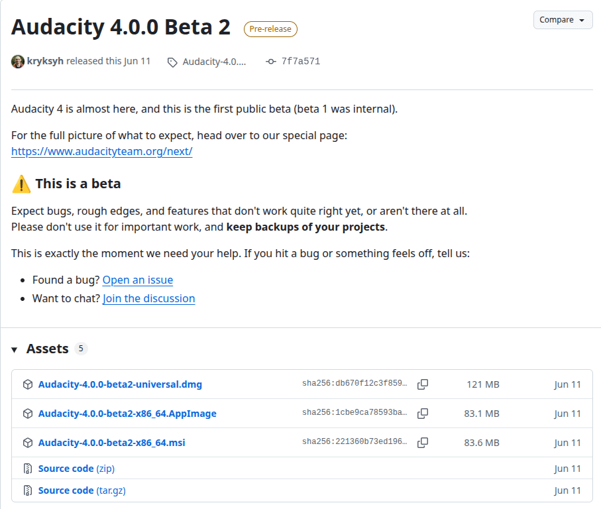Click the This is a beta heading
The image size is (601, 509).
point(78,184)
